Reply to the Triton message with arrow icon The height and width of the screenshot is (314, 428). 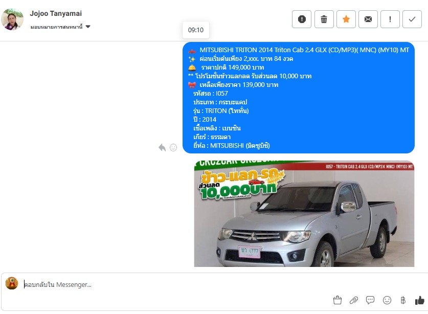click(162, 148)
